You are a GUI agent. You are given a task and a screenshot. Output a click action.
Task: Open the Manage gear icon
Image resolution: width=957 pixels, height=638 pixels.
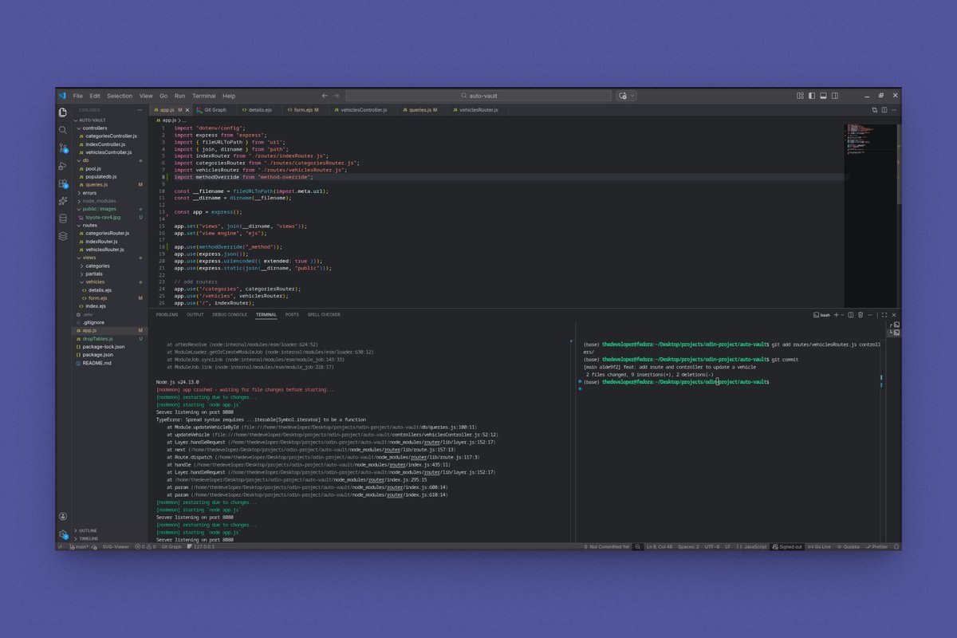(x=63, y=534)
